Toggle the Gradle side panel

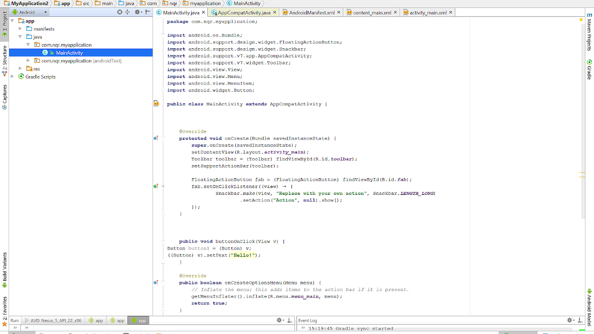click(x=589, y=70)
